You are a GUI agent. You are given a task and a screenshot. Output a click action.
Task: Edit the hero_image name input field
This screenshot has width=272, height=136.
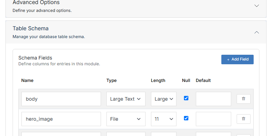click(x=61, y=119)
